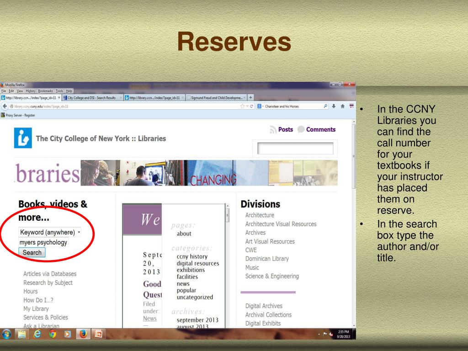468x351 pixels.
Task: Open Articles via Databases link
Action: (50, 274)
